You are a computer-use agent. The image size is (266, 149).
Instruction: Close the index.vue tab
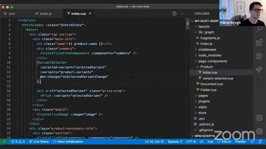(x=90, y=13)
